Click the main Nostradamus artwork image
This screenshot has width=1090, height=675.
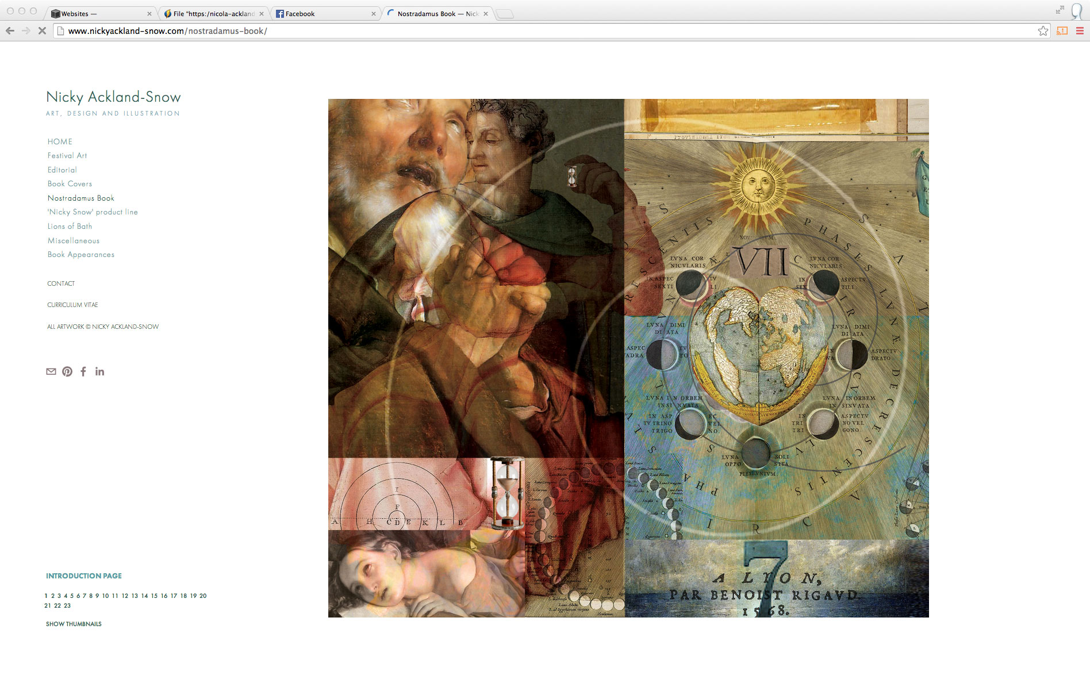click(628, 358)
